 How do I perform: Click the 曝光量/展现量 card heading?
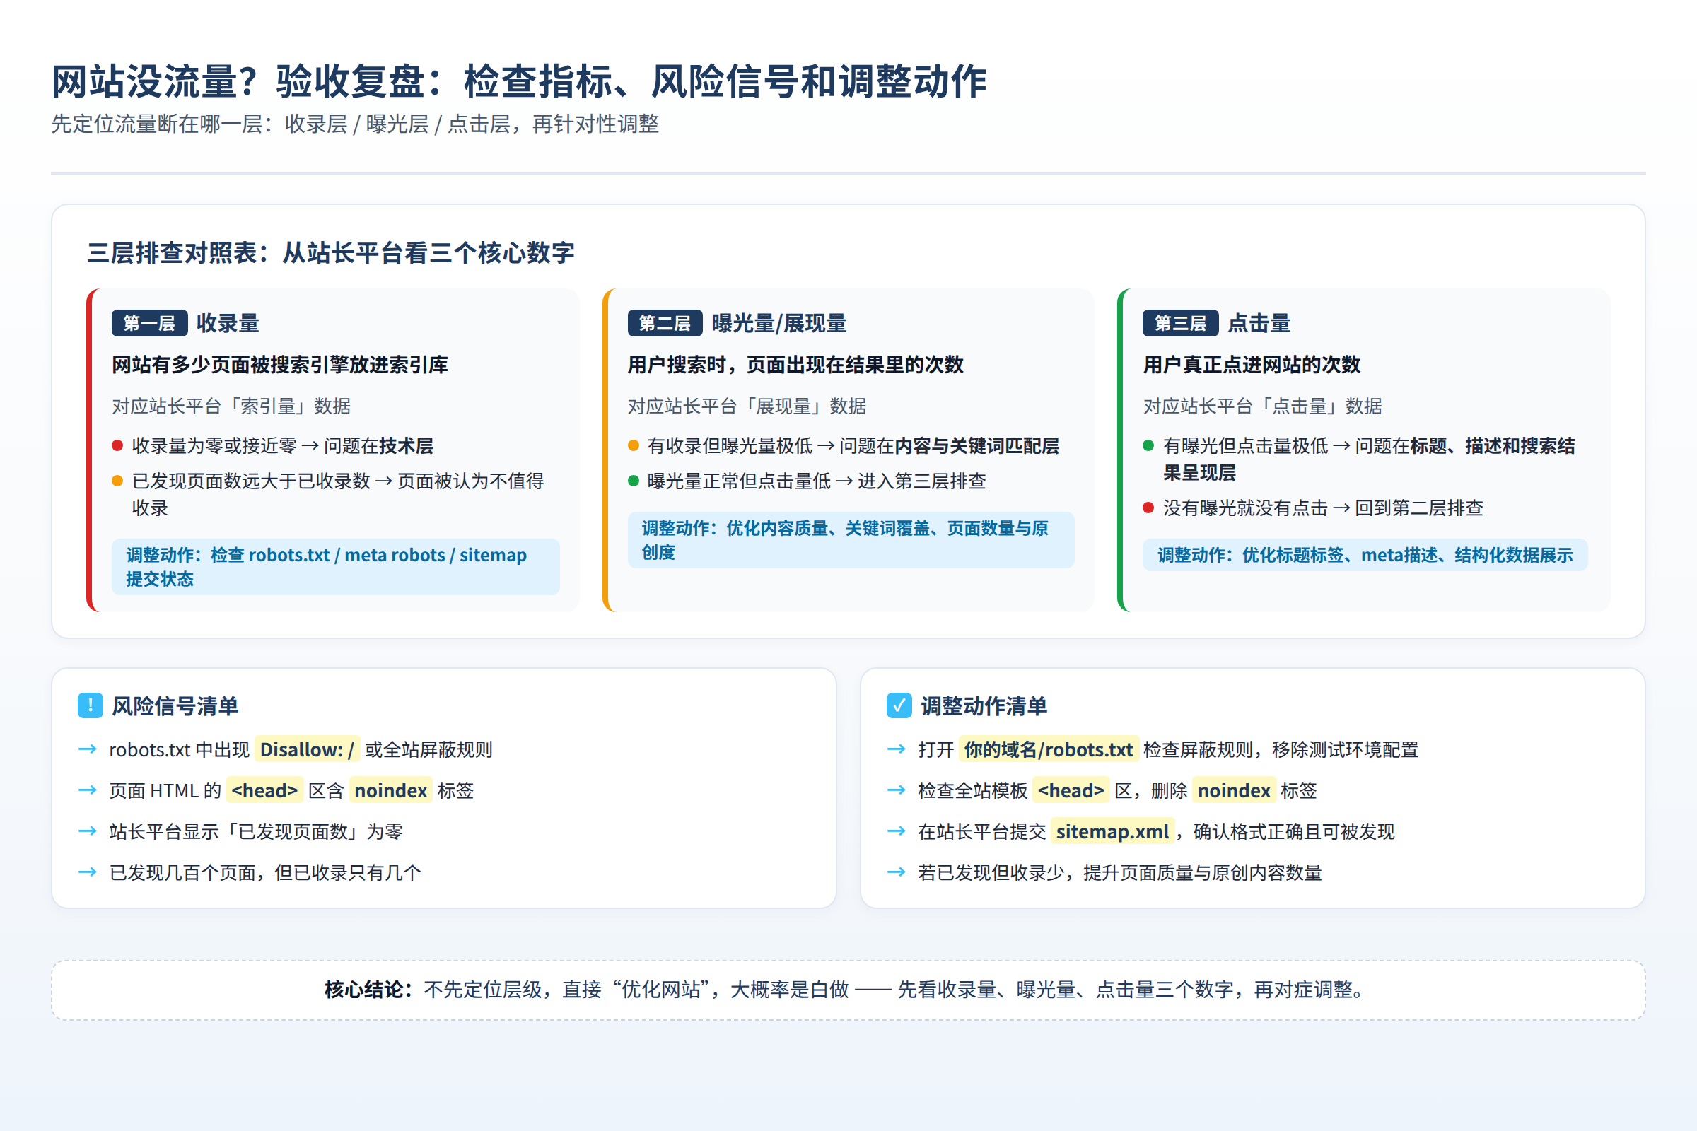pos(779,323)
